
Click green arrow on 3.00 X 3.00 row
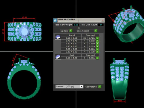pos(97,49)
